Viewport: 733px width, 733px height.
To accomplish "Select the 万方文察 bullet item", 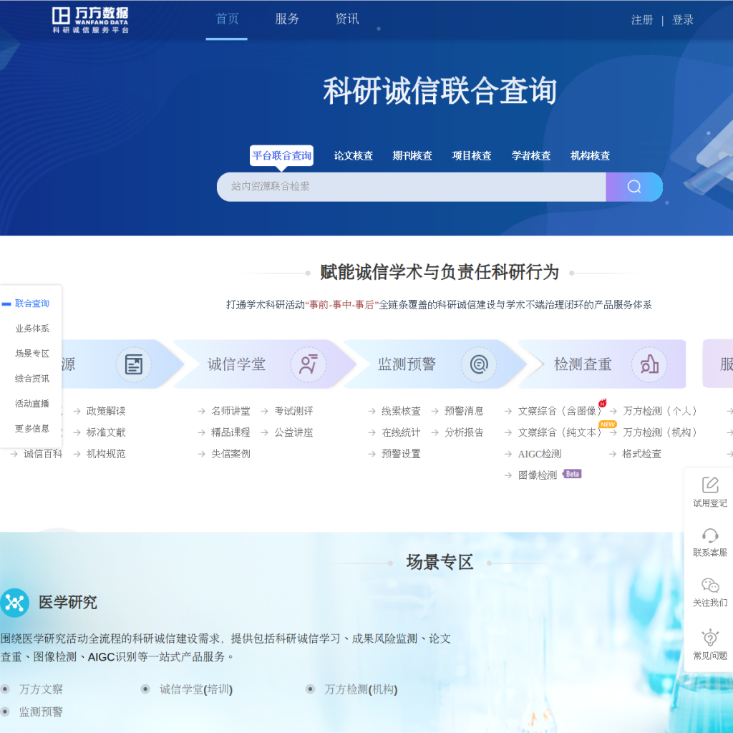I will pos(41,689).
